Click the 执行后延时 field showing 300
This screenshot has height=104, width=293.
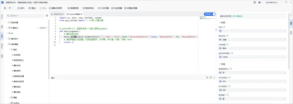[x=253, y=81]
